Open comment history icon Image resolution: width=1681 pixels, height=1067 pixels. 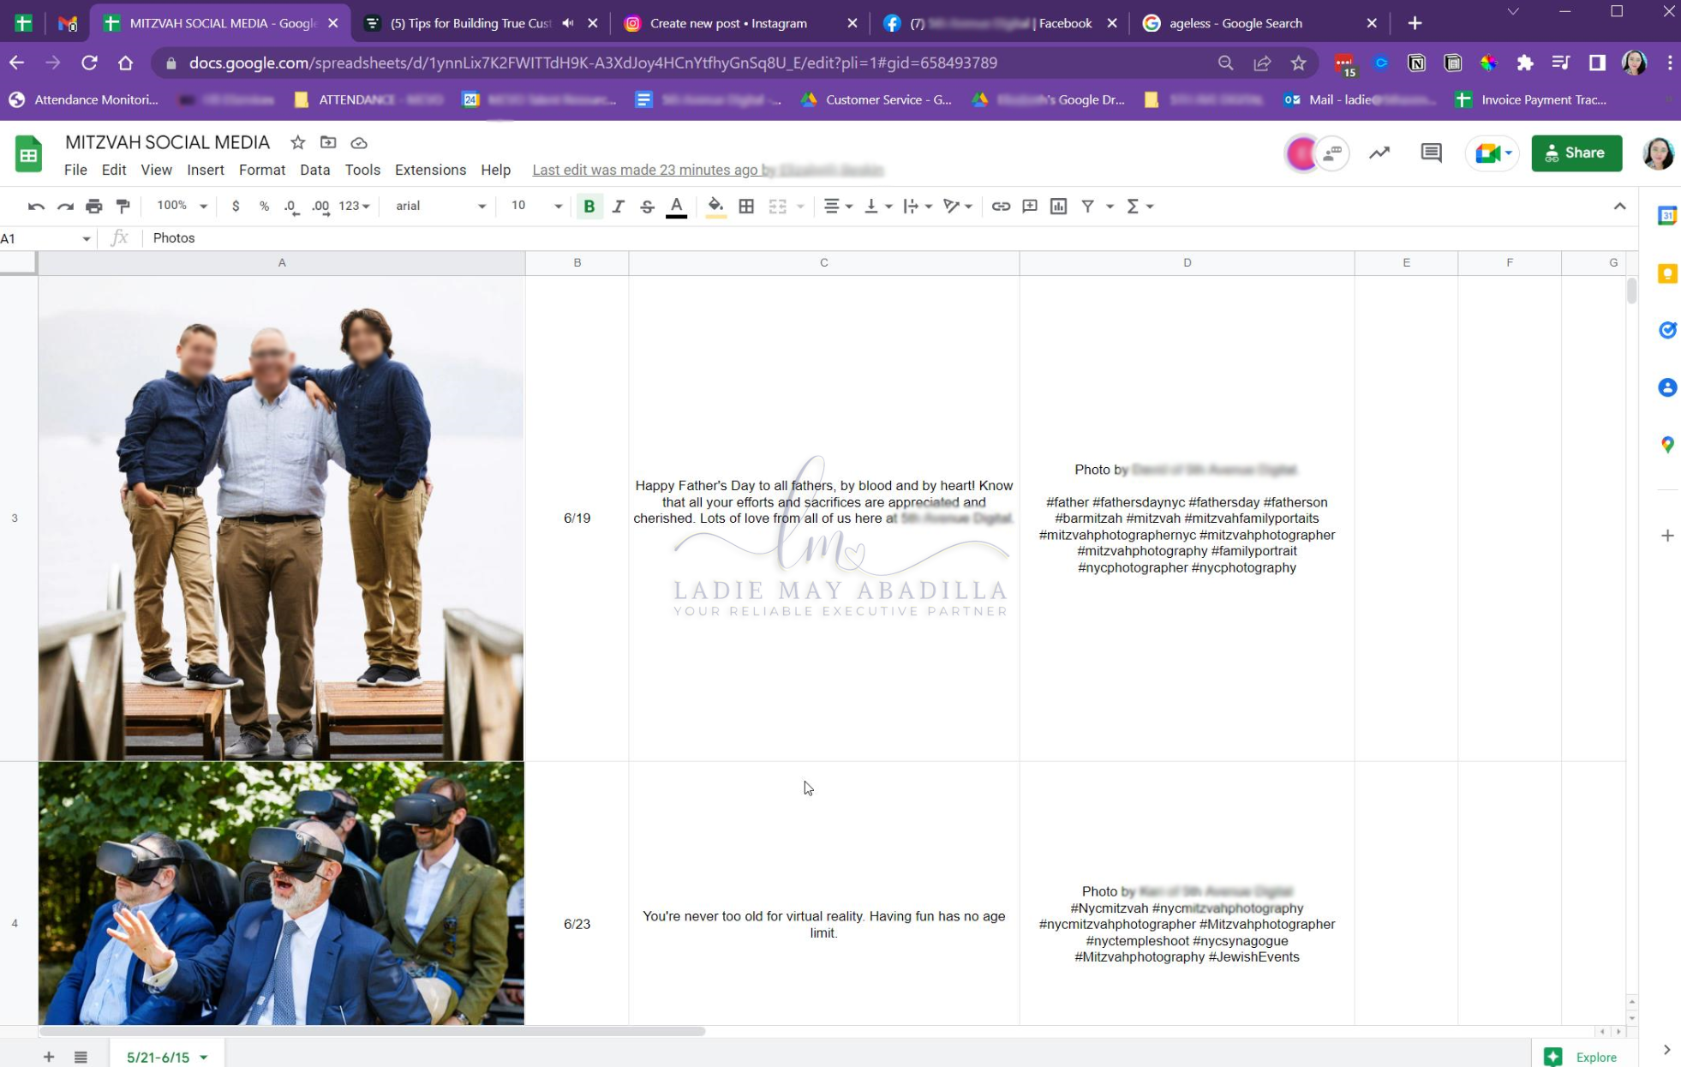1431,153
